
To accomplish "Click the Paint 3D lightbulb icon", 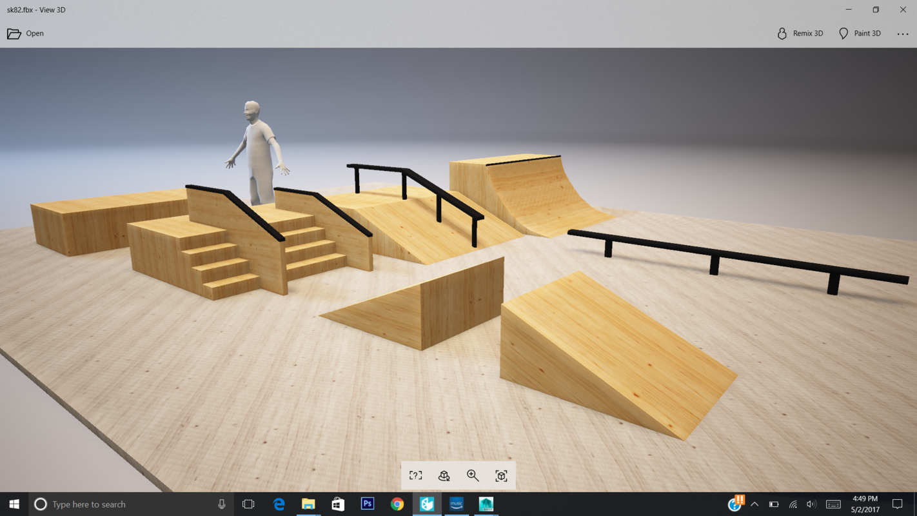I will [842, 33].
